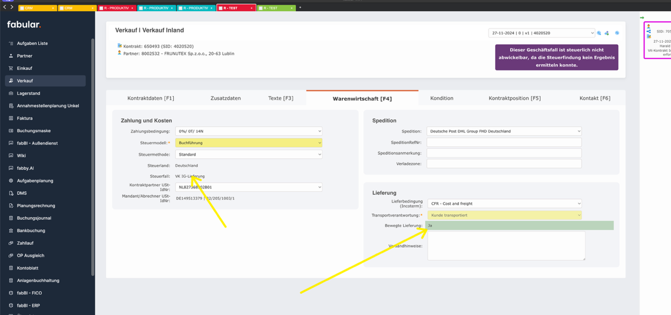Image resolution: width=671 pixels, height=315 pixels.
Task: Click the blue magnifier icon beside the version dropdown
Action: tap(599, 33)
